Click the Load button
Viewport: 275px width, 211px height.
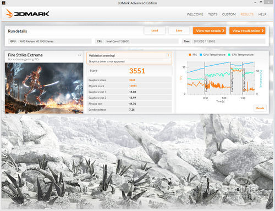[155, 31]
